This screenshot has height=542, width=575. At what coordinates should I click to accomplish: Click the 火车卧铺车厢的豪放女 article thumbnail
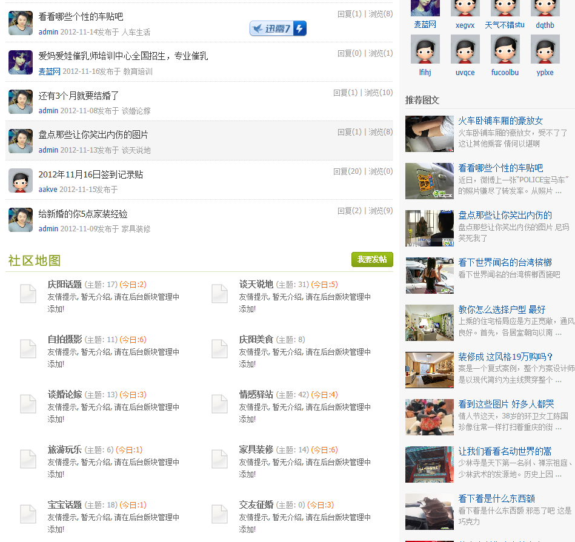click(429, 133)
